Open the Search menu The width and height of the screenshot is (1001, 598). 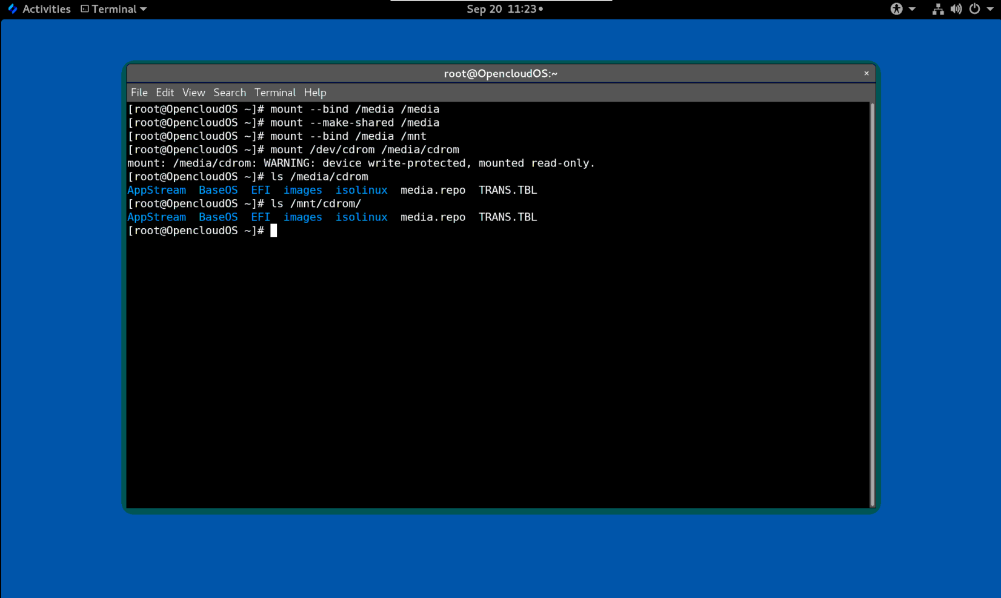pos(230,93)
